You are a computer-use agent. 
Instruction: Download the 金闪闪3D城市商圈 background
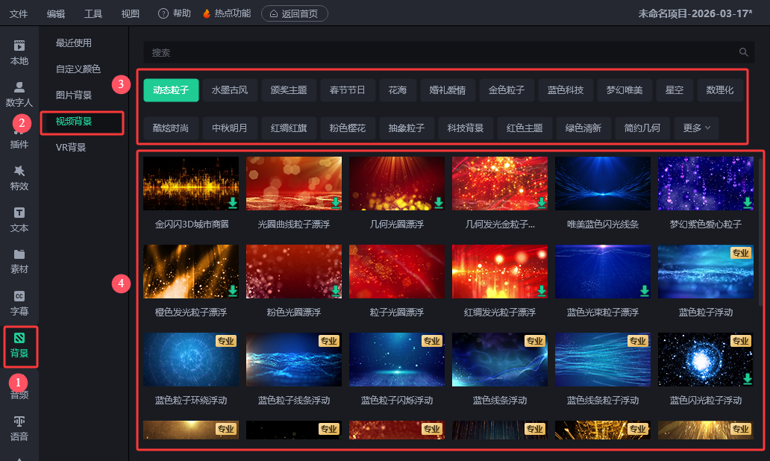[x=233, y=202]
